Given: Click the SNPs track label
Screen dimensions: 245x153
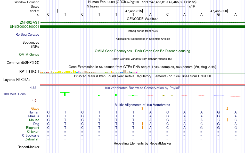Looking at the screenshot, I should (35, 46).
